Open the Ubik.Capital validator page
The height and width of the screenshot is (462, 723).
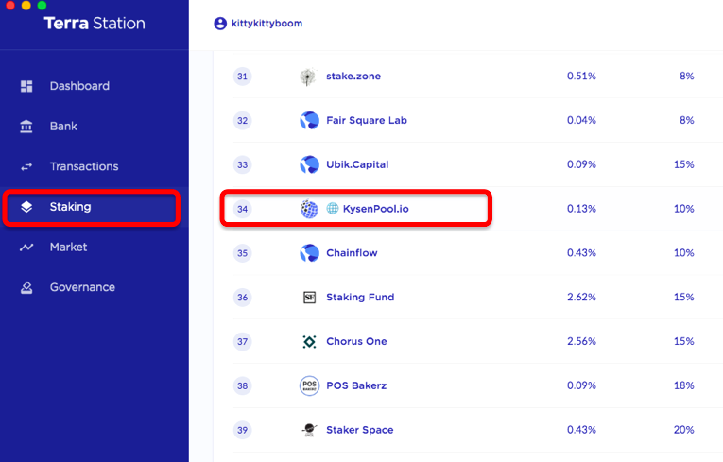[357, 164]
